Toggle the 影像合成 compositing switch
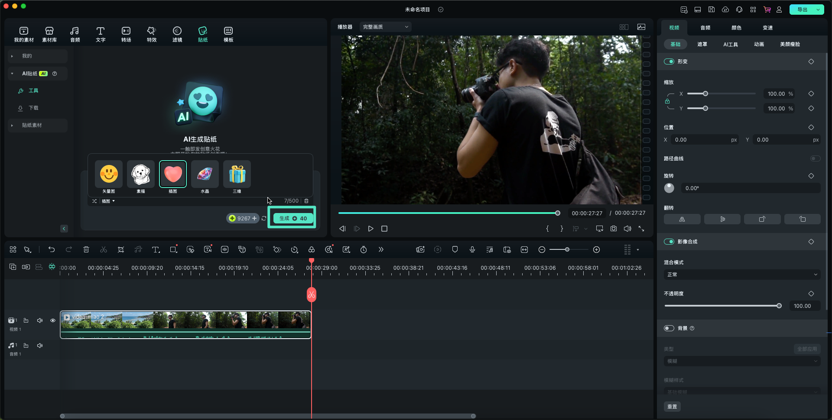The width and height of the screenshot is (832, 420). pos(669,242)
